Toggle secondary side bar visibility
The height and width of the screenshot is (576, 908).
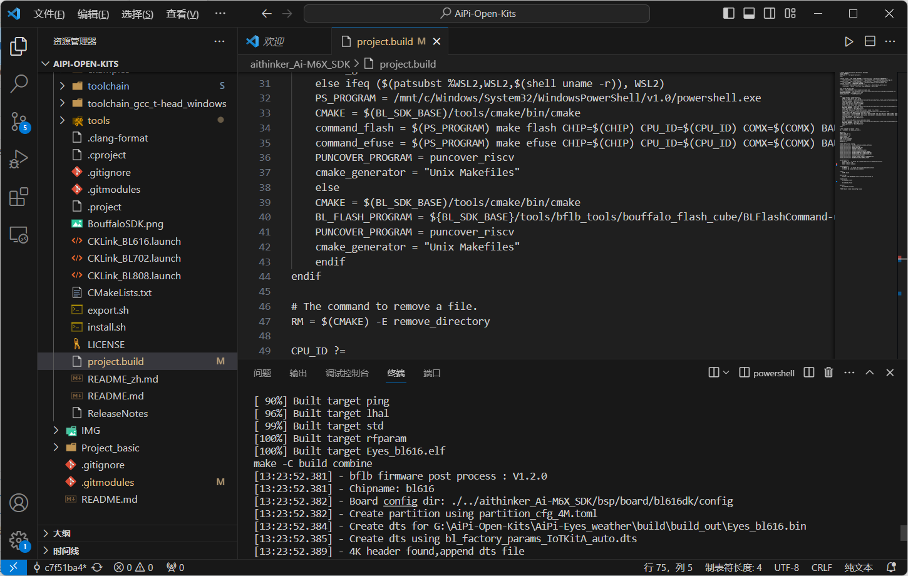[x=770, y=14]
